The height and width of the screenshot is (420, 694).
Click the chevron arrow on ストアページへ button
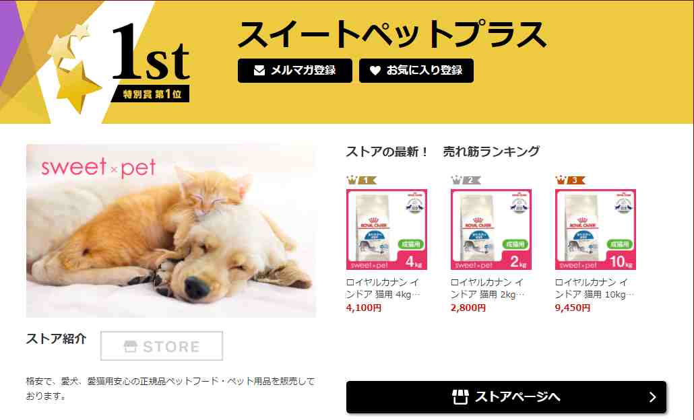pyautogui.click(x=652, y=397)
